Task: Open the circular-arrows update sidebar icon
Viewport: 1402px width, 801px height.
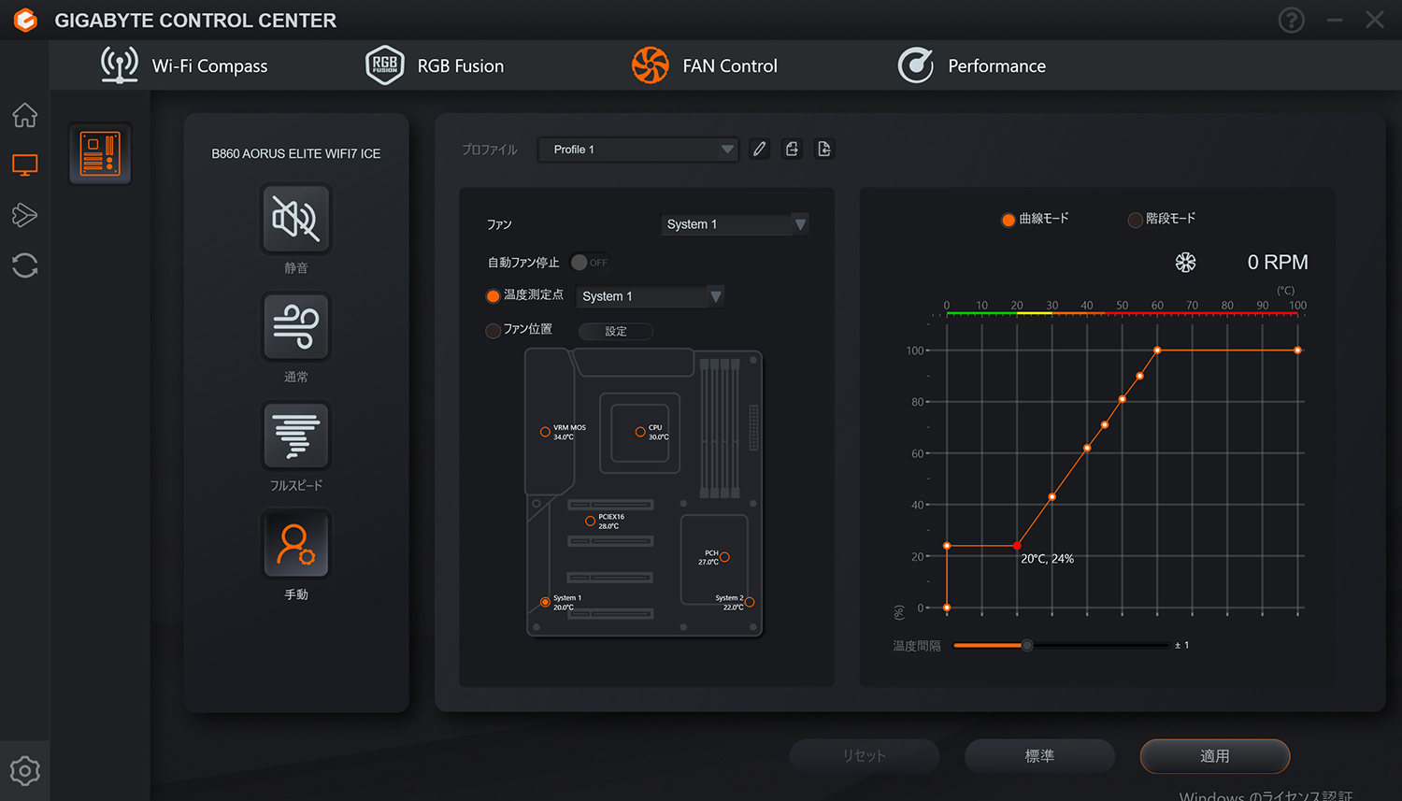Action: [25, 265]
